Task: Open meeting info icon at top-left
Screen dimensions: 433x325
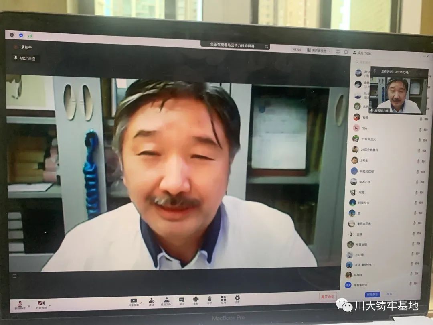Action: 12,35
